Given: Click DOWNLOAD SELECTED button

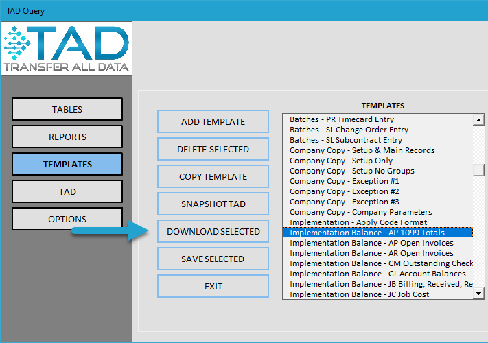Looking at the screenshot, I should [x=213, y=231].
